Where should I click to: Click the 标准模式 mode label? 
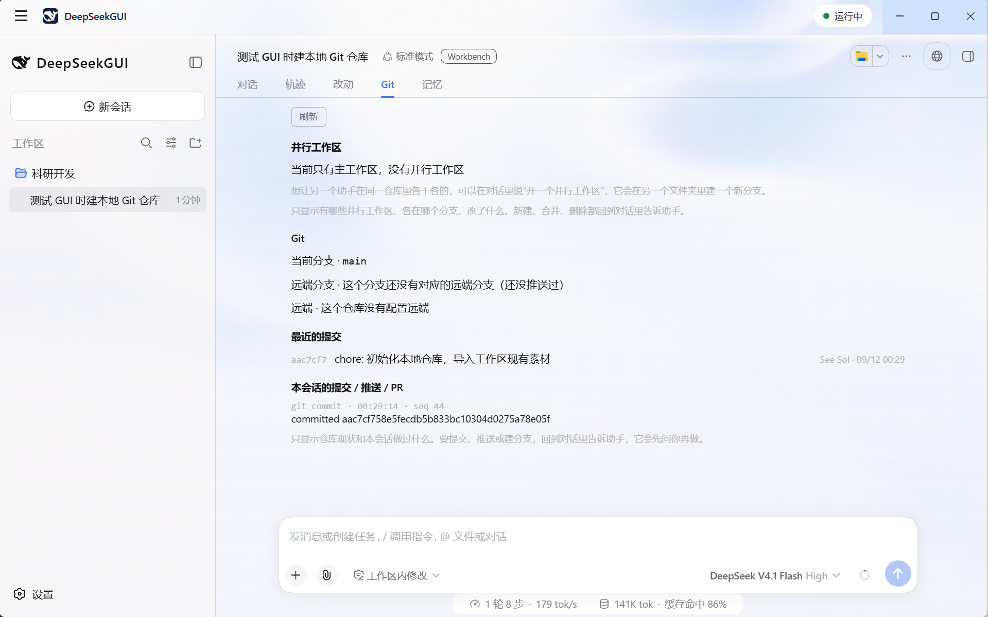click(408, 57)
